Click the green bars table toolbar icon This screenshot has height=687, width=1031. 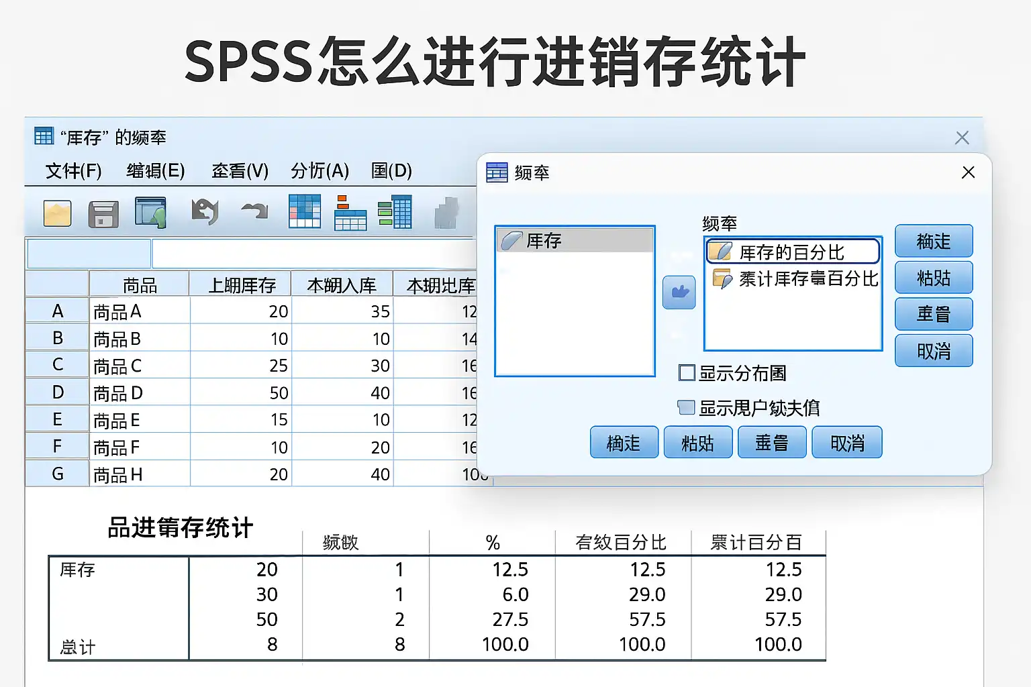tap(395, 212)
